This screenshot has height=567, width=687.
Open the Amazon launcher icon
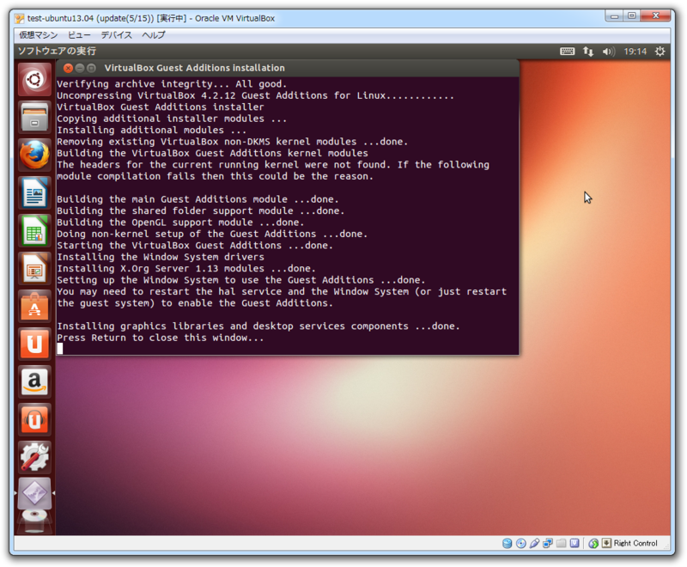point(34,381)
